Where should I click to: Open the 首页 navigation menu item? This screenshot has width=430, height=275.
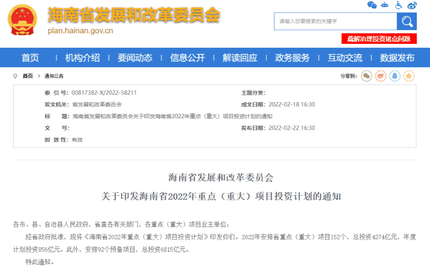pyautogui.click(x=30, y=58)
